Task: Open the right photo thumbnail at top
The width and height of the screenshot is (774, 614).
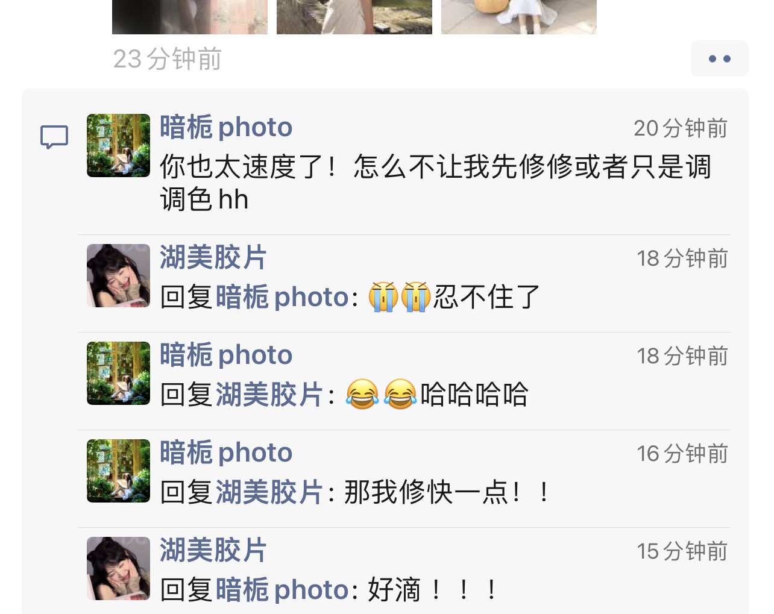Action: [x=519, y=17]
